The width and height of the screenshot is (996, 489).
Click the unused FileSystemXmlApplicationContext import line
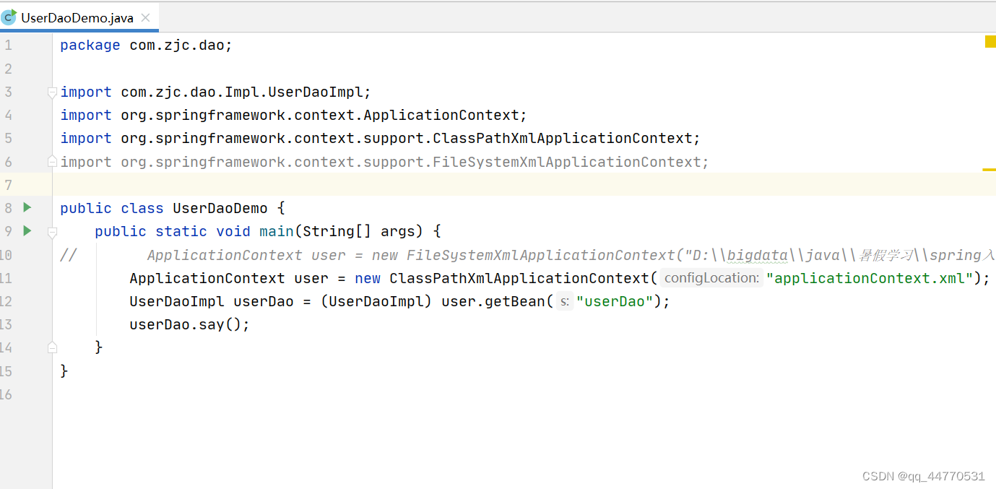point(384,162)
